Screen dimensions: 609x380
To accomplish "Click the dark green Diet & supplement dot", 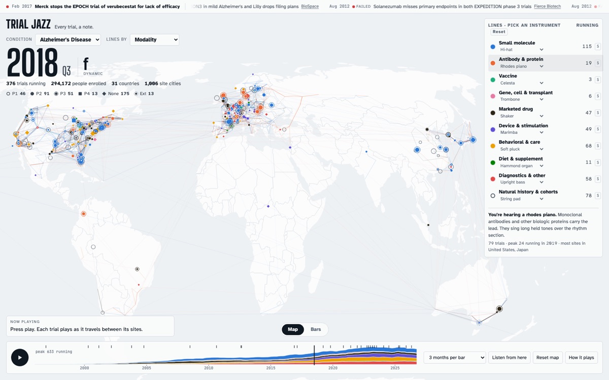I will [493, 163].
